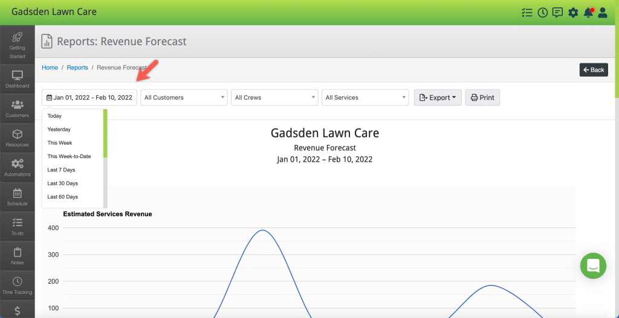The height and width of the screenshot is (318, 619).
Task: Open the clock icon in top bar
Action: click(x=543, y=13)
